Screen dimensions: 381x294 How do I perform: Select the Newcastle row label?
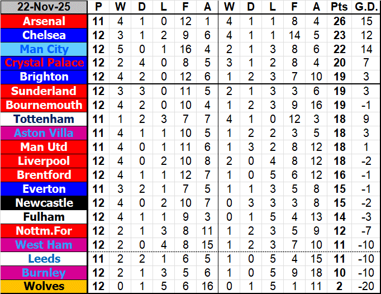tap(44, 203)
